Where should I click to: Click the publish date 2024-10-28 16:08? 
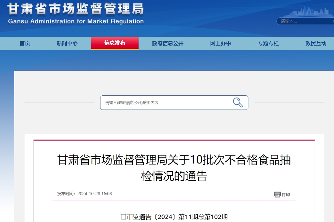[95, 194]
